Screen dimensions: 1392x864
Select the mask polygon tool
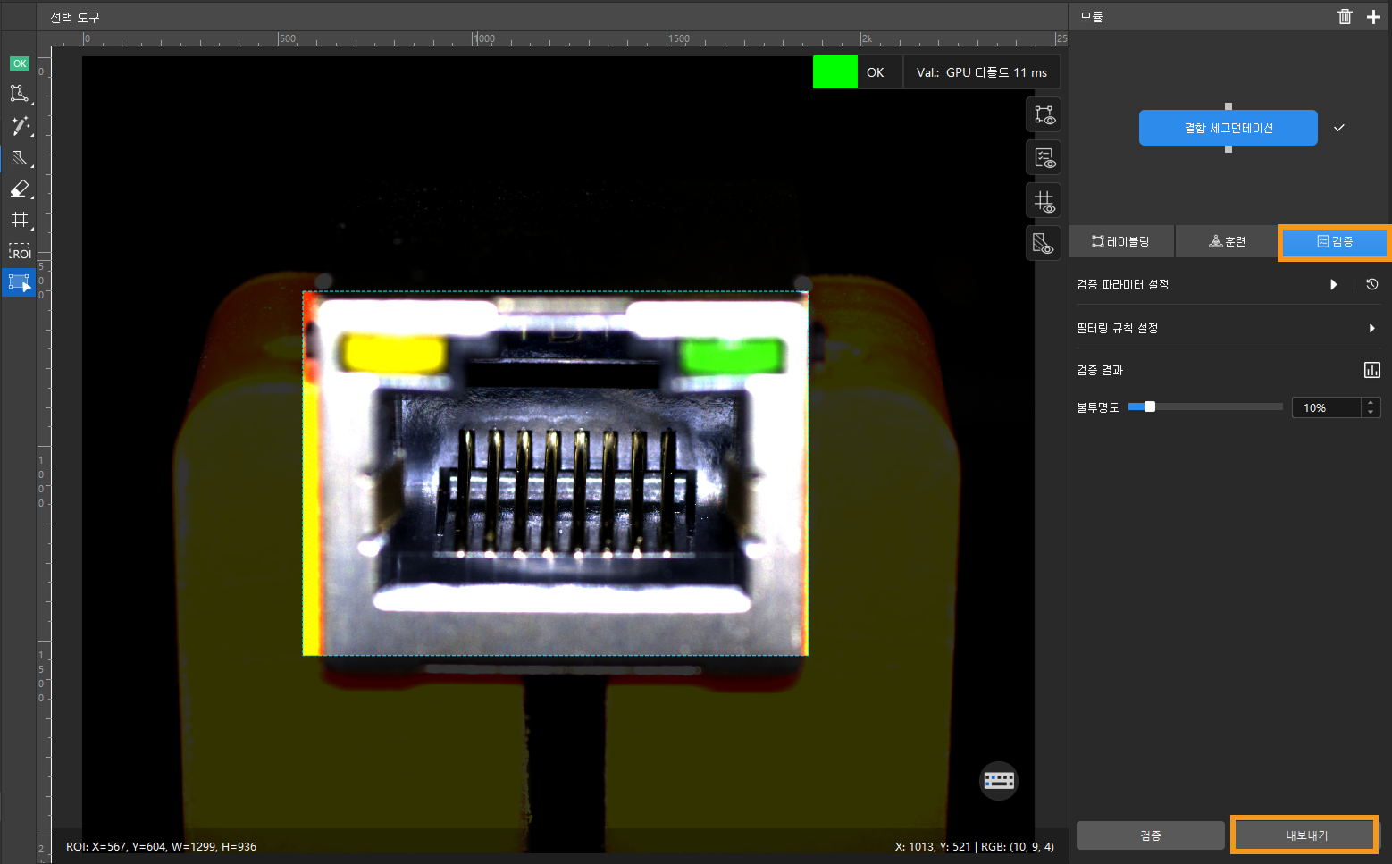[19, 158]
